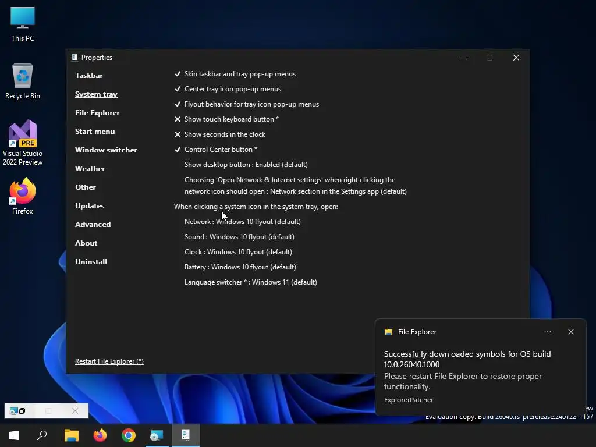Switch to the setup window taskbar icon
The width and height of the screenshot is (596, 447).
pyautogui.click(x=157, y=435)
